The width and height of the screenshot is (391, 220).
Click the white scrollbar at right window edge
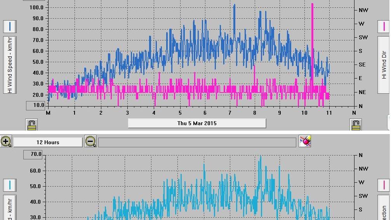coord(389,122)
